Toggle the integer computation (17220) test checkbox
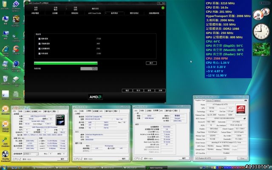The width and height of the screenshot is (272, 170). 40,39
